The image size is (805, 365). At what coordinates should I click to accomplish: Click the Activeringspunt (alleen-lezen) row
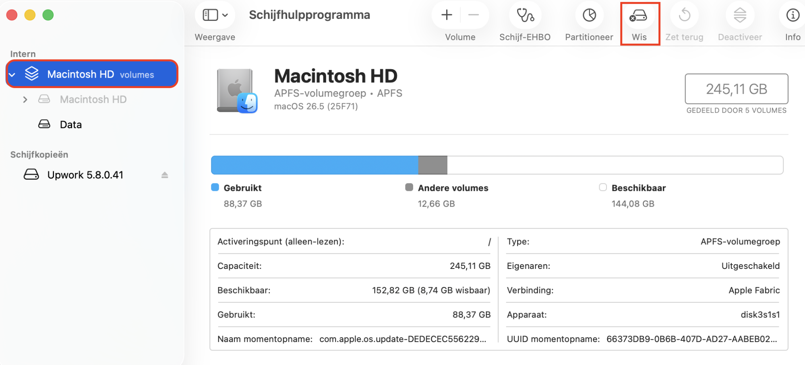point(354,242)
